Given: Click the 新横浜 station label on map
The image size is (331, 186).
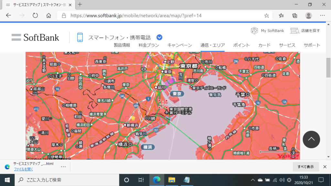Looking at the screenshot, I should (132, 125).
